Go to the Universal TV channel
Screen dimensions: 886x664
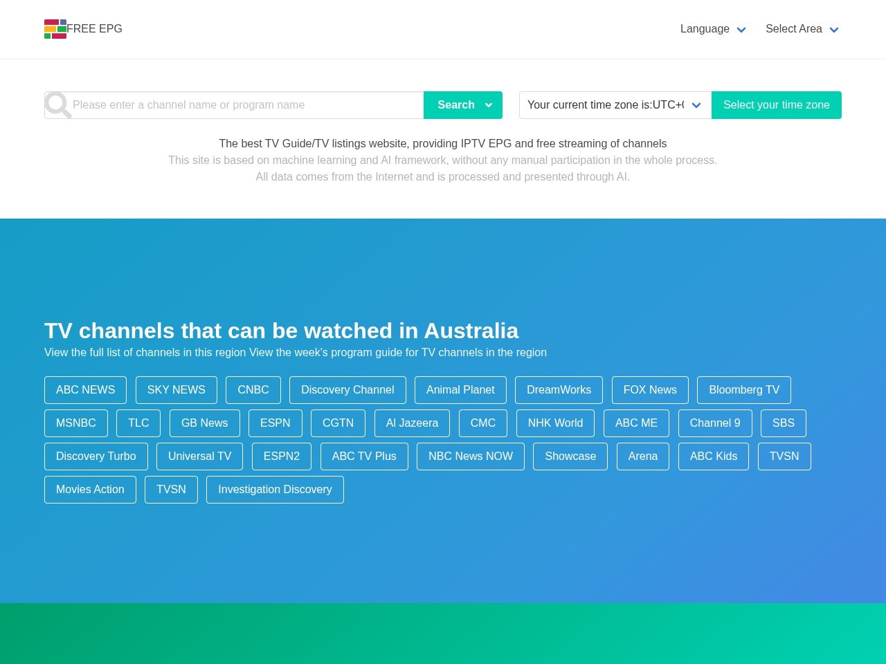pos(200,456)
